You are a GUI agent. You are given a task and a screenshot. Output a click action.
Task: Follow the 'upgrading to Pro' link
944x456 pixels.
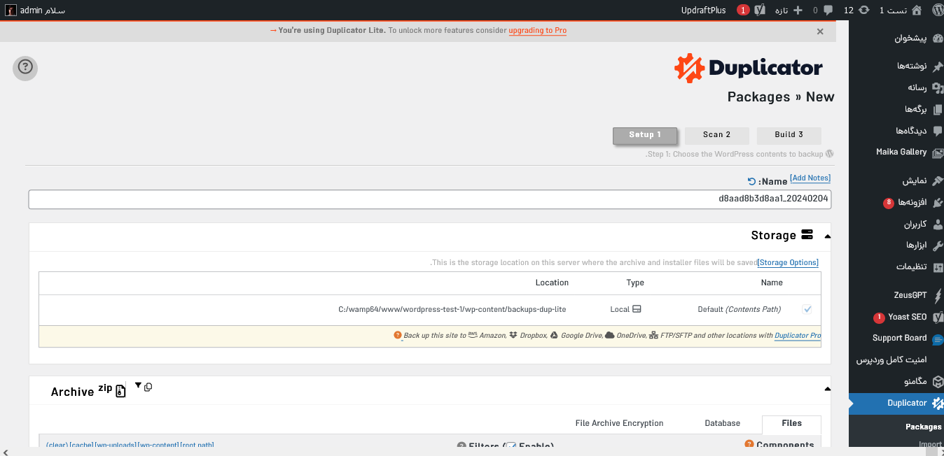537,31
